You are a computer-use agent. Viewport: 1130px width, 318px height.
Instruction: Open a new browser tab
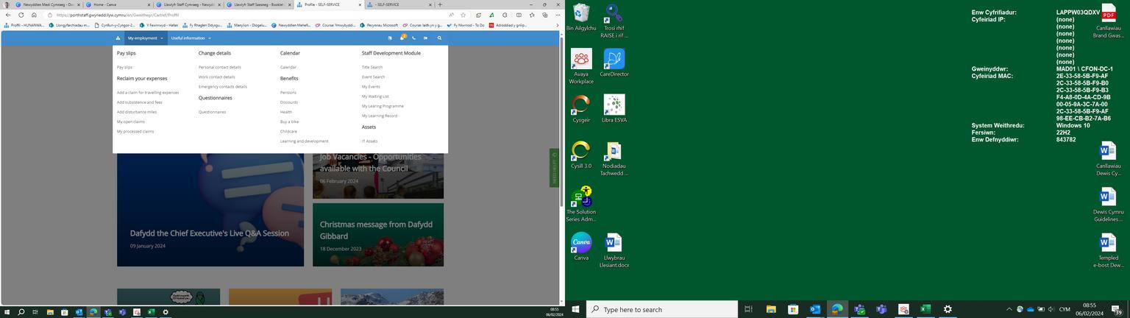440,4
